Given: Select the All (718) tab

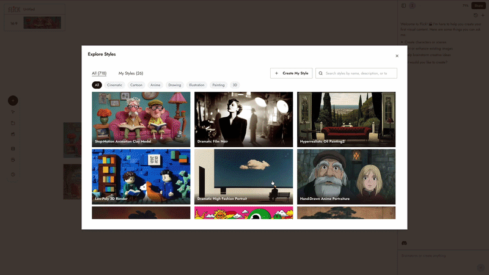Looking at the screenshot, I should click(x=98, y=73).
